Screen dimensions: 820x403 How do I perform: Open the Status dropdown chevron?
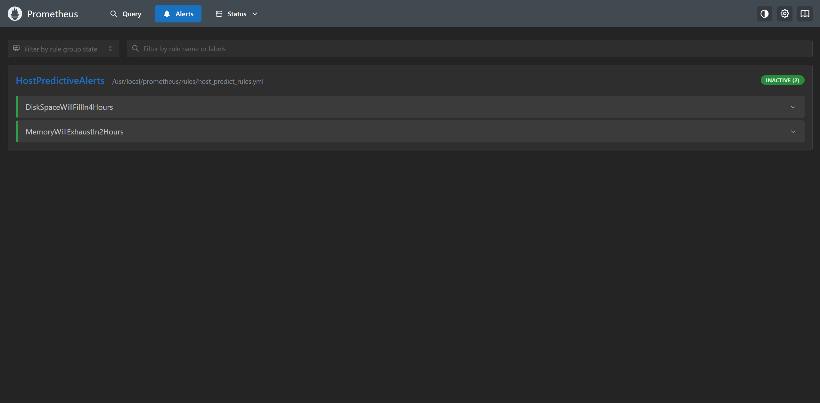255,14
